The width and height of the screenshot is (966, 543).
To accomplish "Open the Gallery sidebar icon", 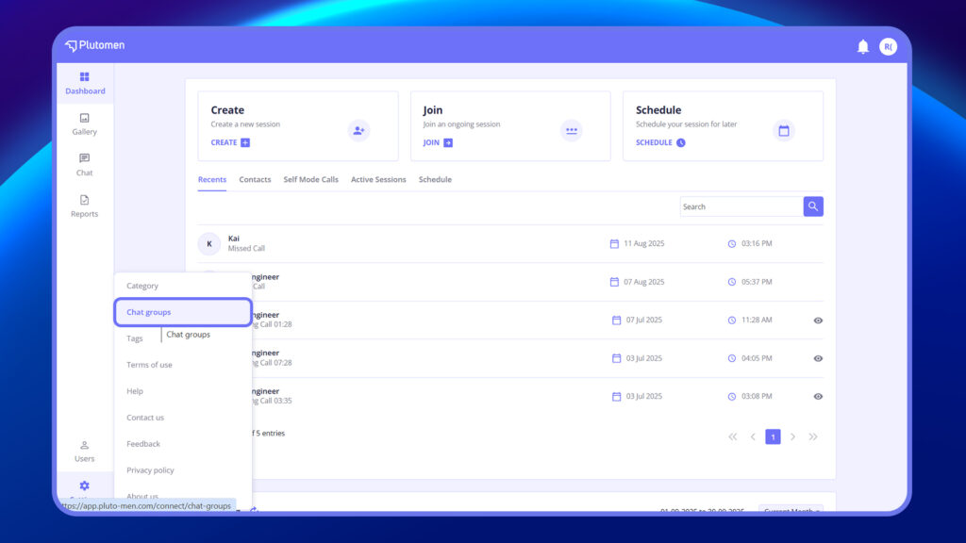I will [x=84, y=118].
